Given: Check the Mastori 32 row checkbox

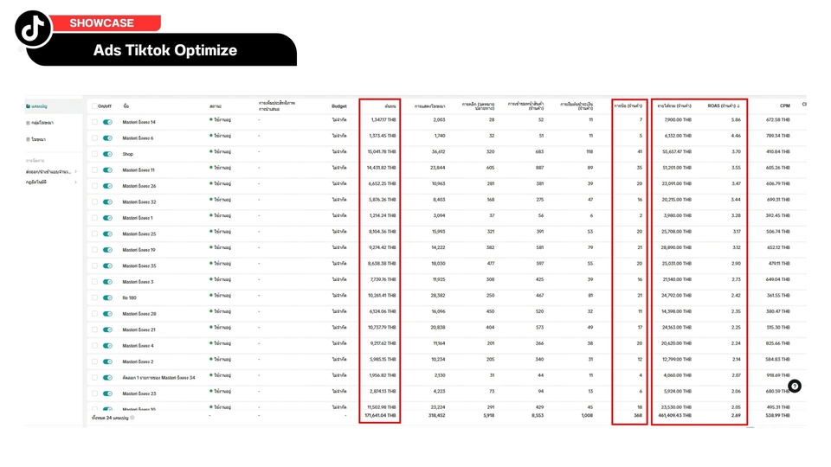Looking at the screenshot, I should (94, 202).
